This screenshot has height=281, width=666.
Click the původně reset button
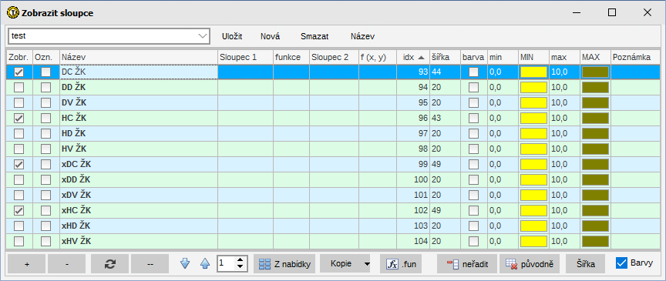(530, 263)
